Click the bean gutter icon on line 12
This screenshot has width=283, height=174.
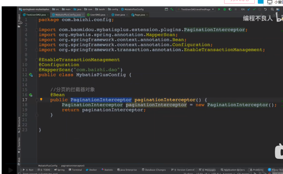click(x=31, y=75)
